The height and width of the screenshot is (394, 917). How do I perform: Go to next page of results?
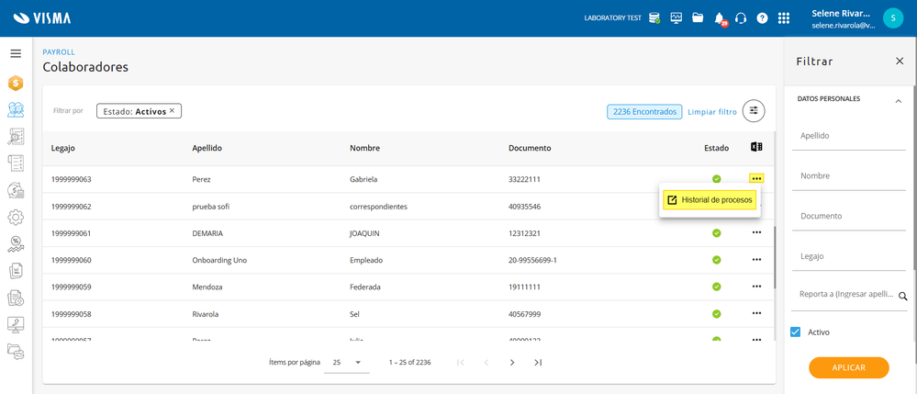tap(512, 363)
